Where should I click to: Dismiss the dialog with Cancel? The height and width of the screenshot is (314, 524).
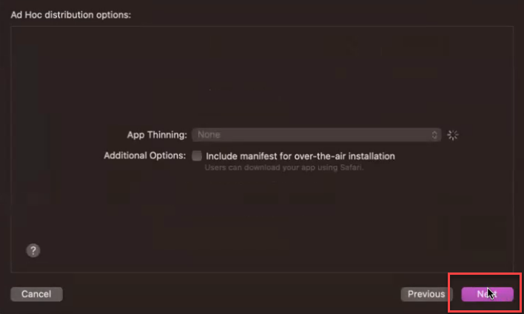(x=36, y=294)
